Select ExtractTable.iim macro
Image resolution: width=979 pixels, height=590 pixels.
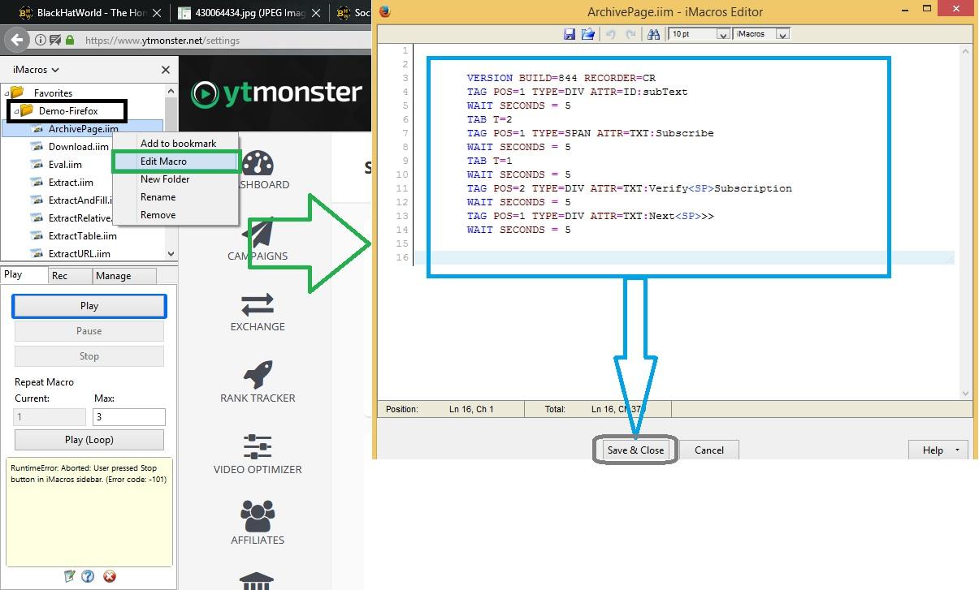(82, 236)
